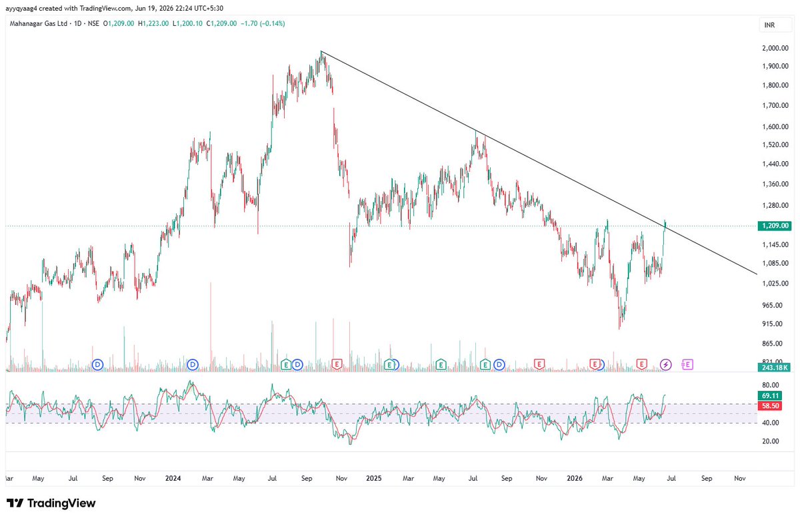This screenshot has height=520, width=800.
Task: Click the TradingView logo
Action: tap(51, 503)
